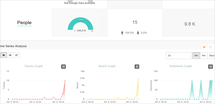Click the Reach Graph title

tap(107, 66)
